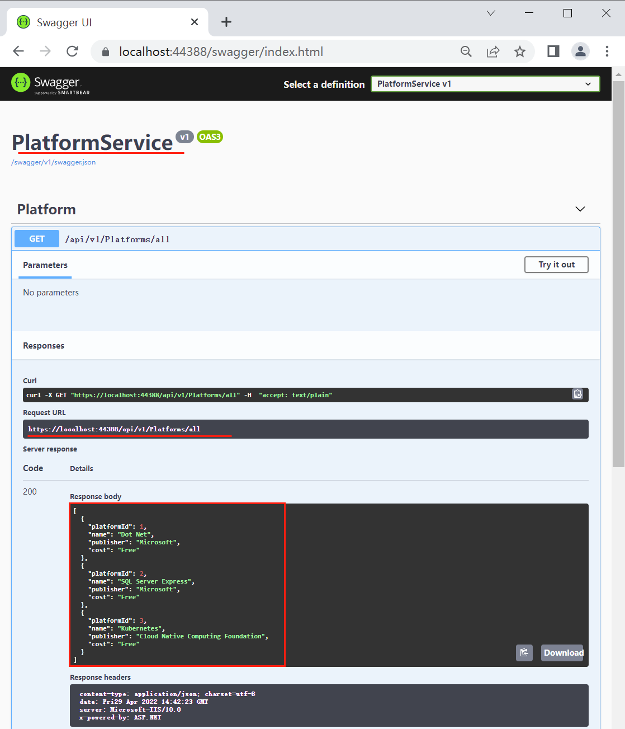The width and height of the screenshot is (625, 729).
Task: Select the Parameters tab
Action: 45,265
